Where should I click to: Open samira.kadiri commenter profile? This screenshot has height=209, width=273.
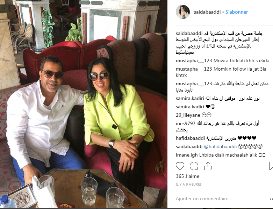point(190,98)
